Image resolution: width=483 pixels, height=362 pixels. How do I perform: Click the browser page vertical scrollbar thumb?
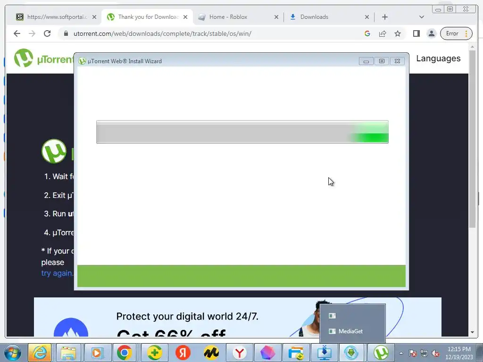473,139
